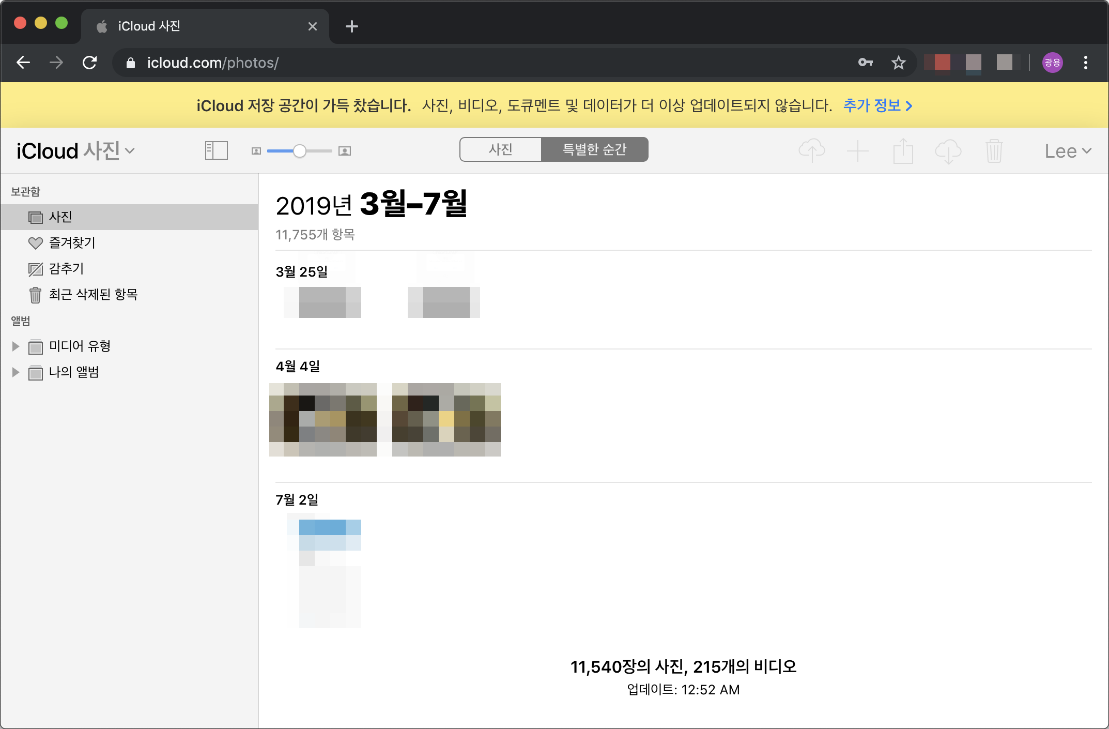
Task: Click the share icon in toolbar
Action: tap(903, 151)
